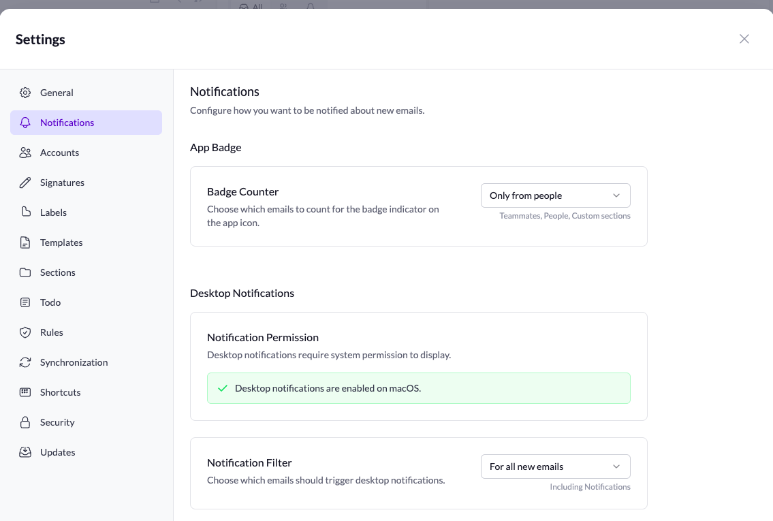
Task: Click the Labels tag icon
Action: pos(25,212)
